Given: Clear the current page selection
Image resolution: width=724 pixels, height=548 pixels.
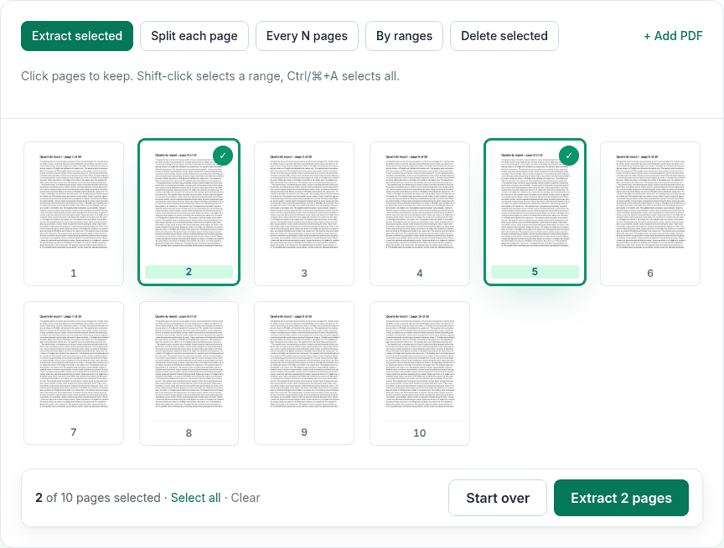Looking at the screenshot, I should click(x=246, y=498).
